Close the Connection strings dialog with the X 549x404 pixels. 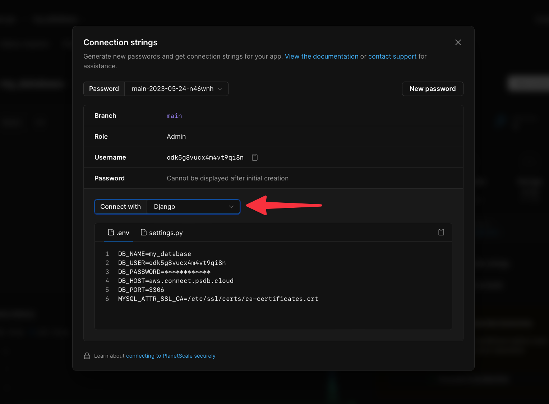458,42
